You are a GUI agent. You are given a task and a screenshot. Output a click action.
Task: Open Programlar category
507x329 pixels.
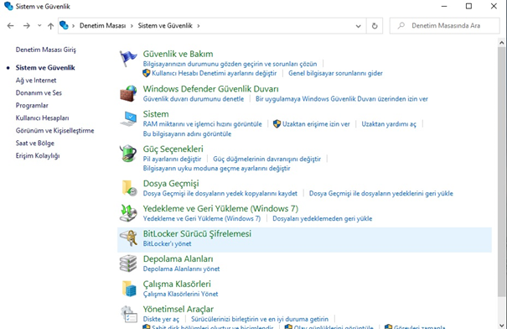click(32, 106)
